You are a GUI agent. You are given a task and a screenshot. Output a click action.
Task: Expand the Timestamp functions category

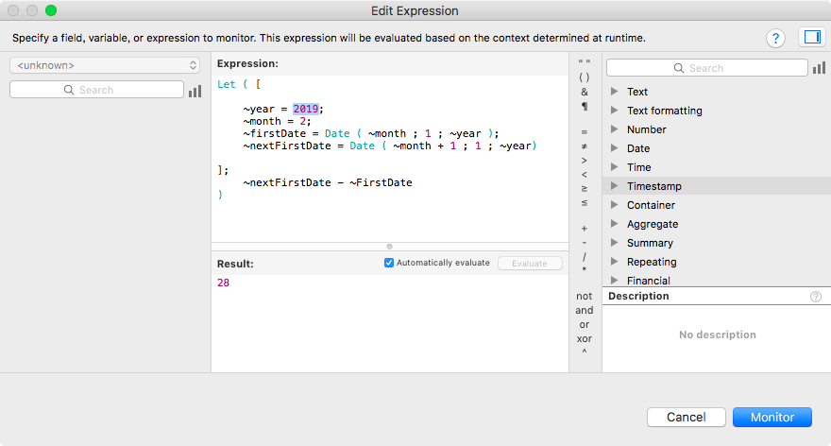point(614,185)
